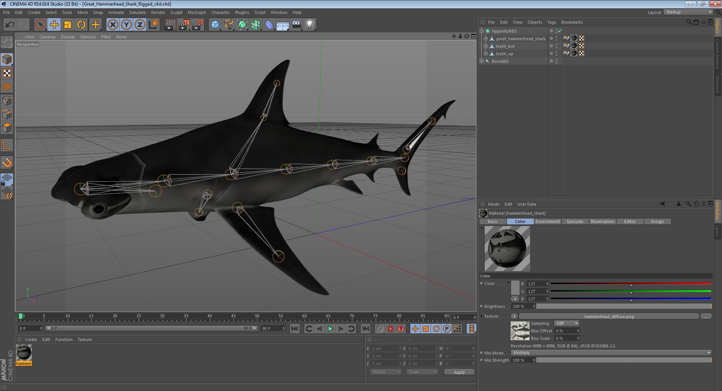722x391 pixels.
Task: Switch to Model mode icon
Action: point(7,59)
